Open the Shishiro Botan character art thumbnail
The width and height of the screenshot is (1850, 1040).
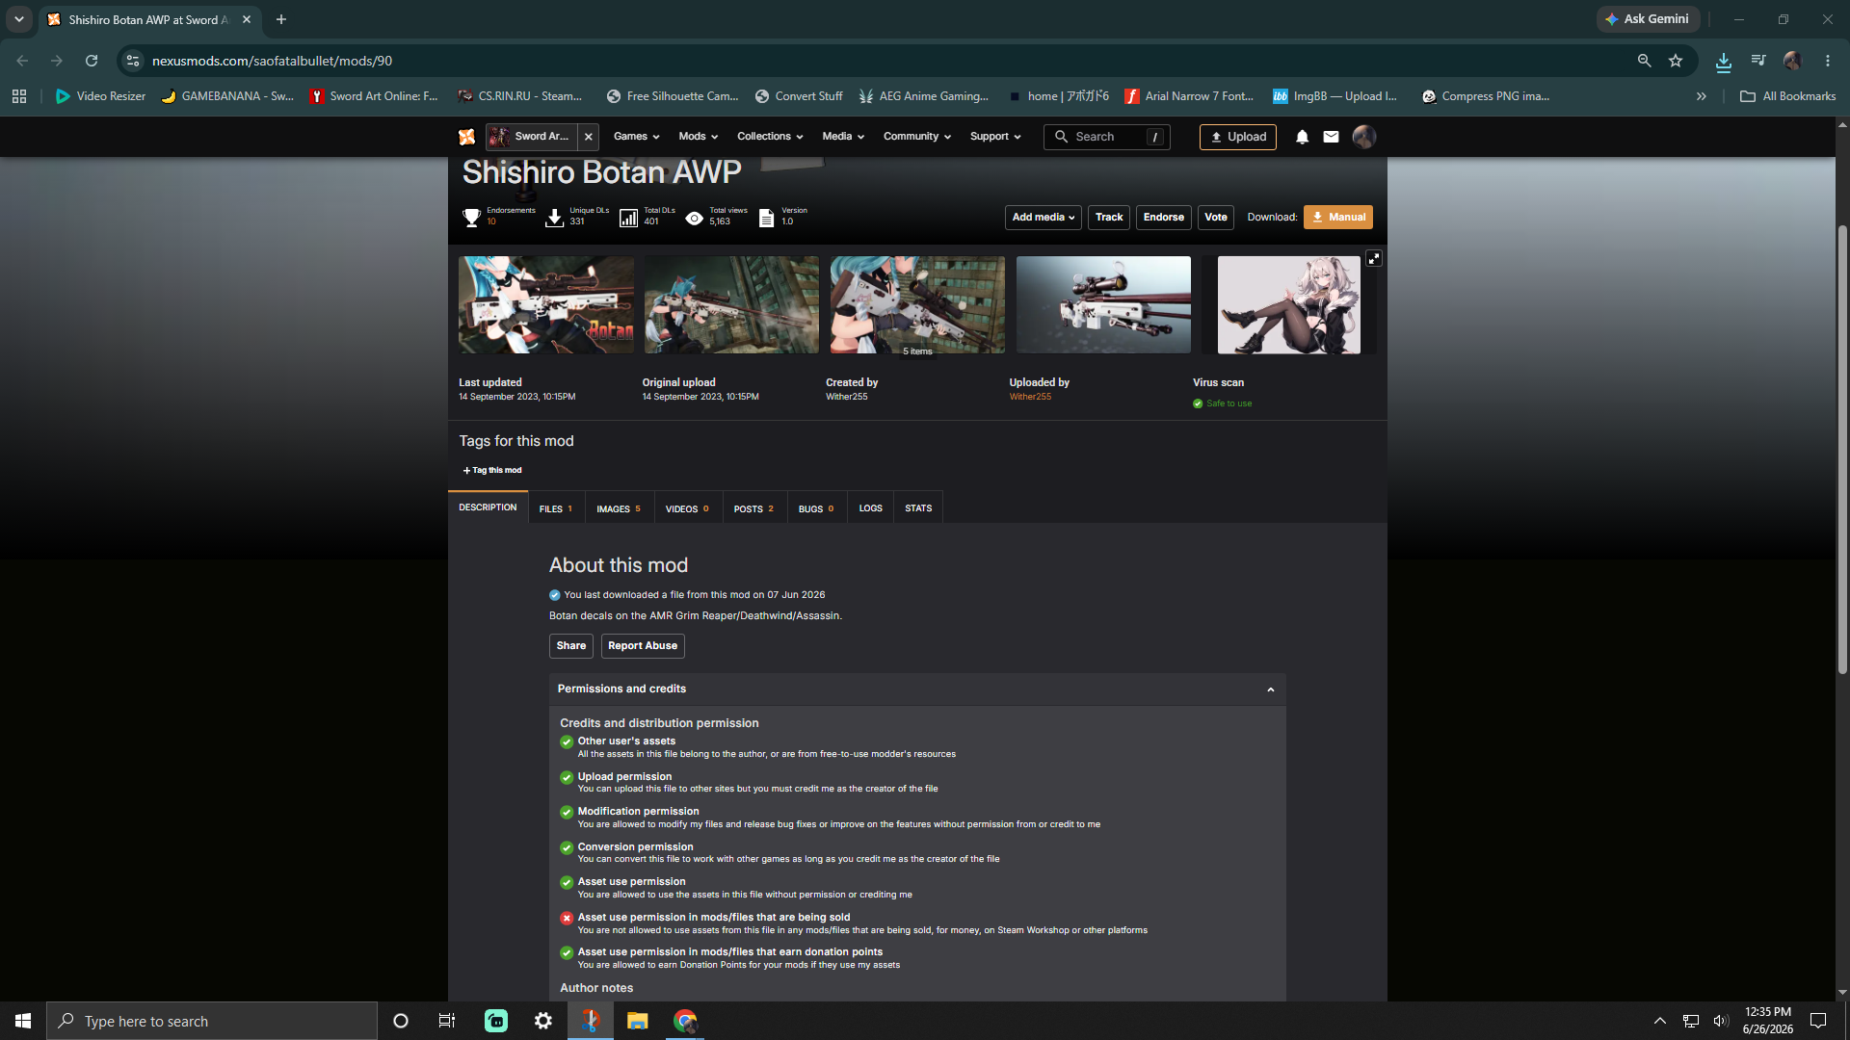pyautogui.click(x=1289, y=304)
